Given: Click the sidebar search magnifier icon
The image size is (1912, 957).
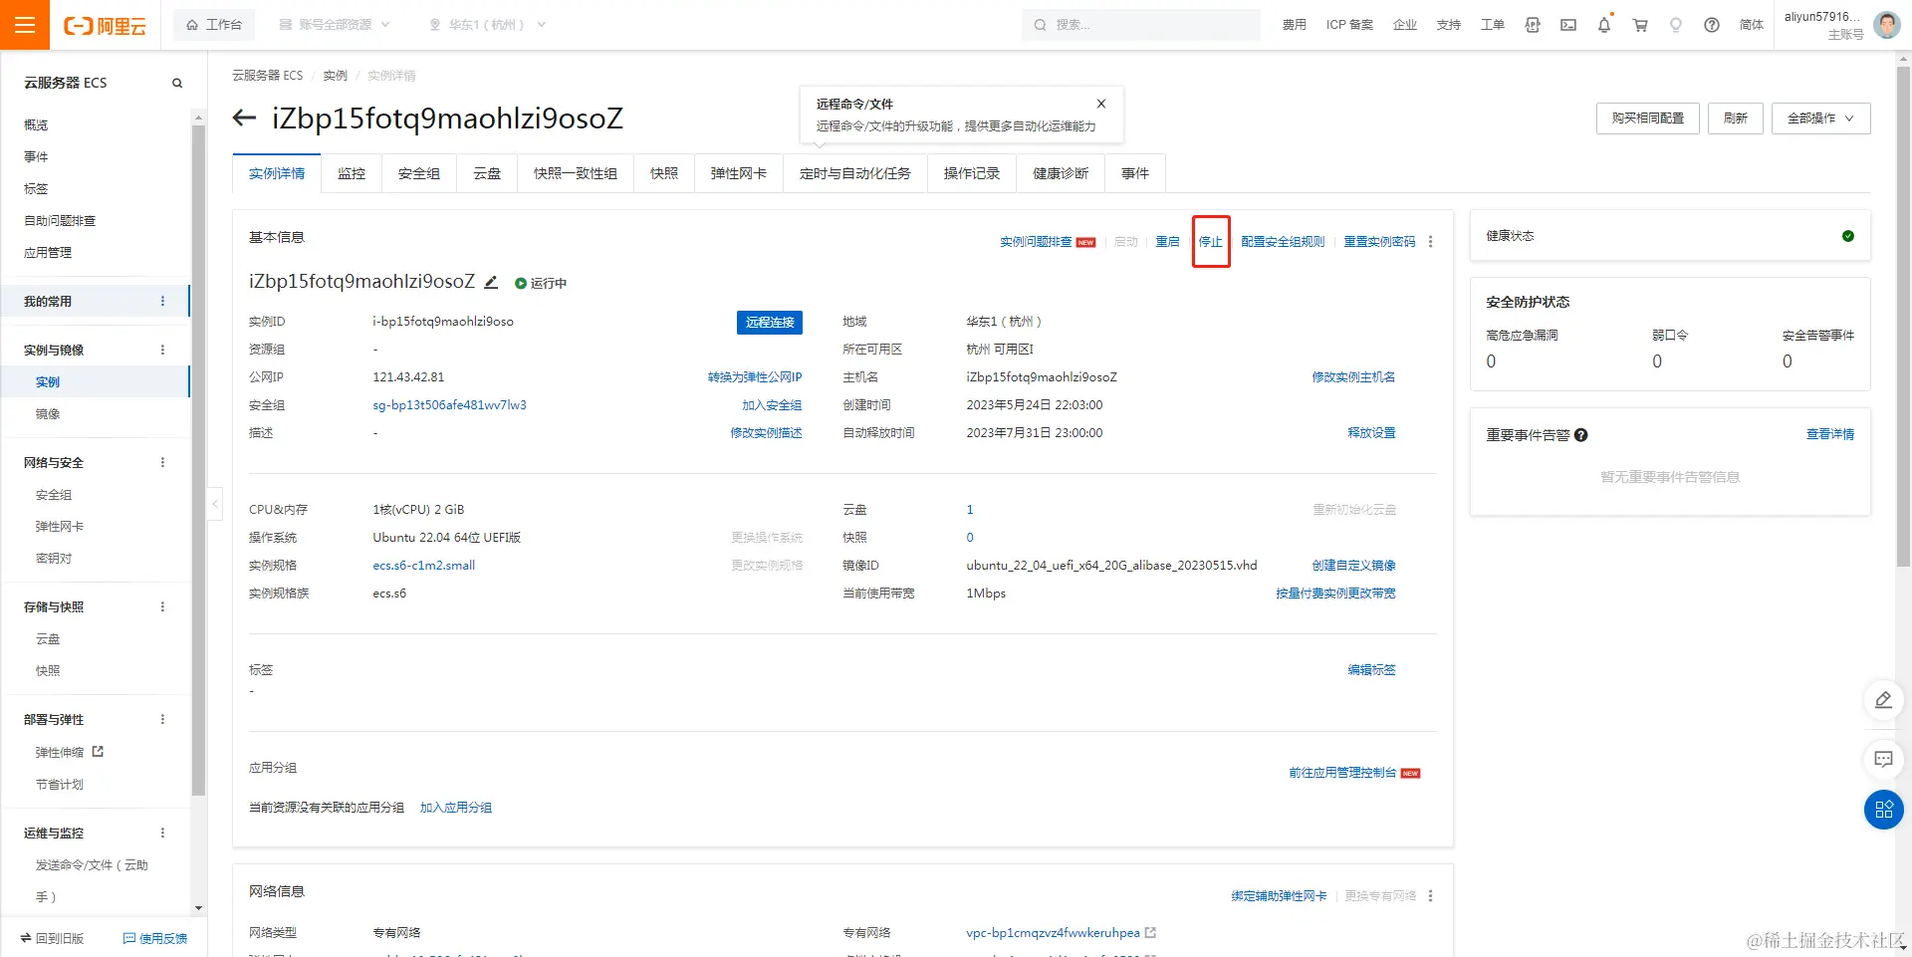Looking at the screenshot, I should point(177,83).
